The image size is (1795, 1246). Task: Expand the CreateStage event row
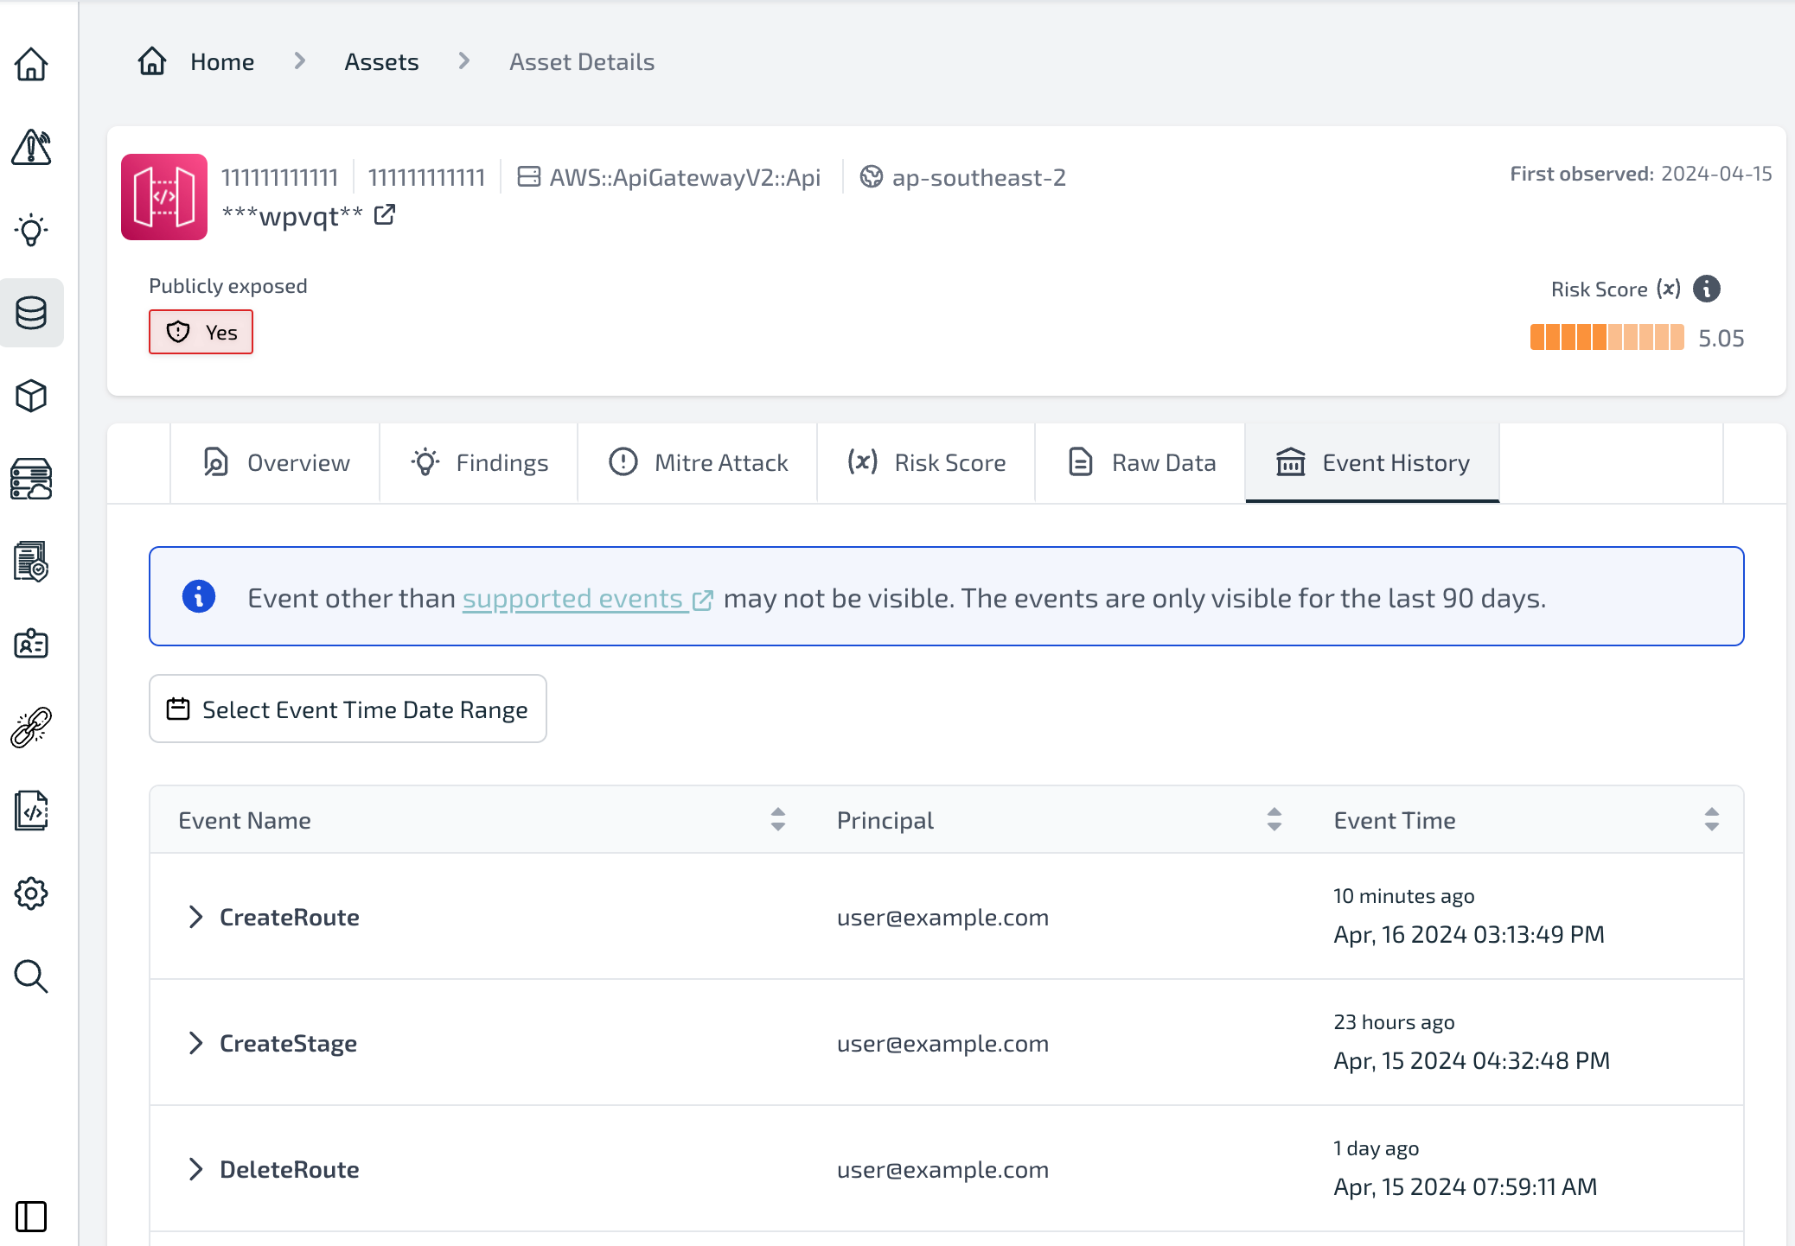click(195, 1043)
